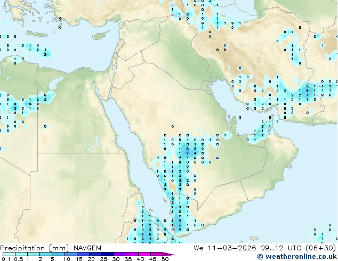Click the legend label '0.1'
The height and width of the screenshot is (261, 338).
[6, 259]
